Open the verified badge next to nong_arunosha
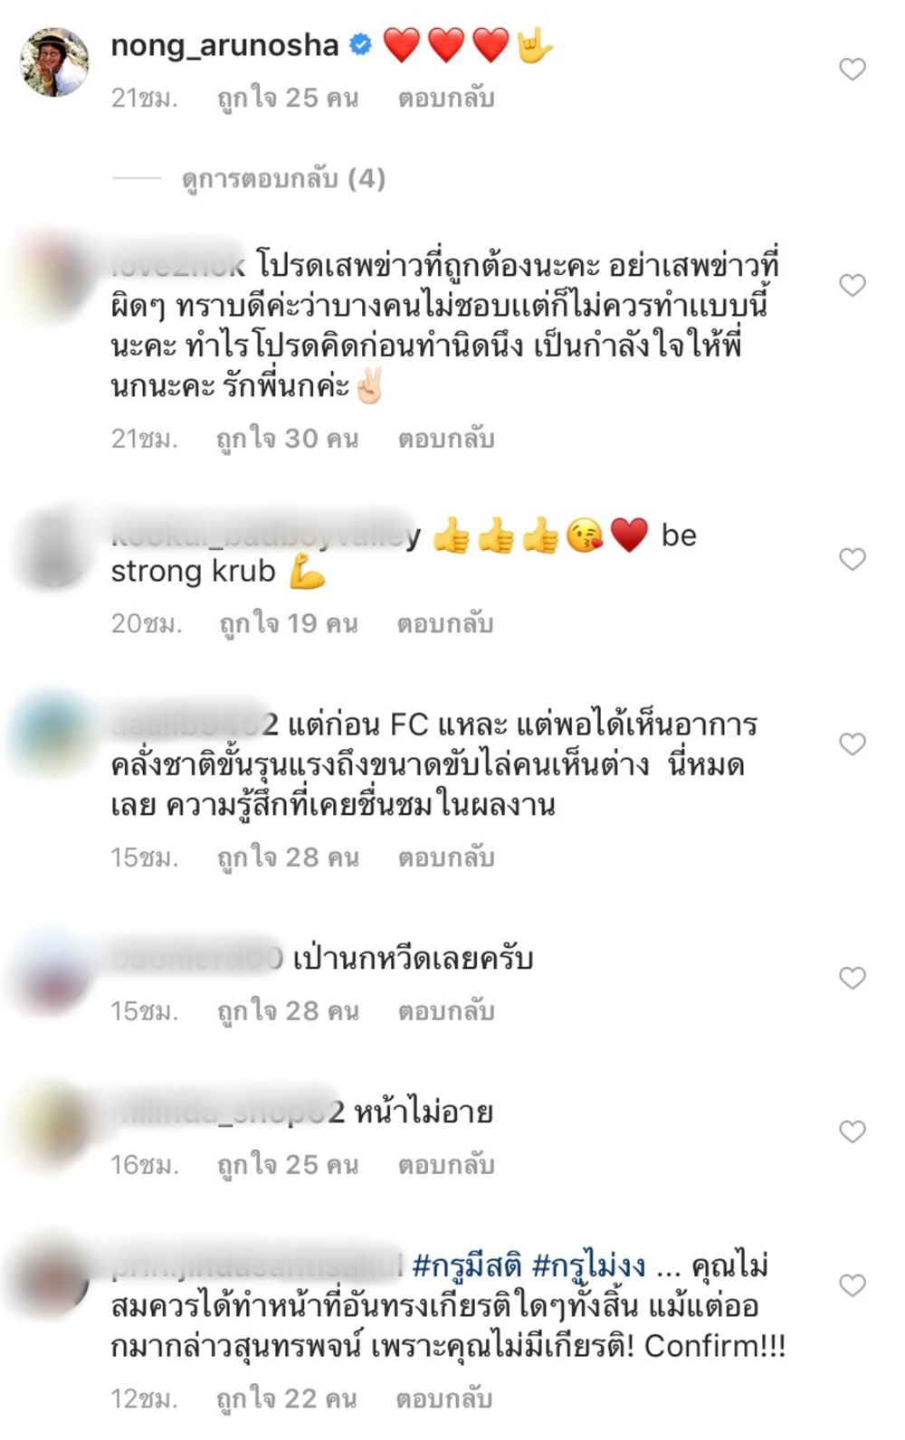The height and width of the screenshot is (1440, 905). (x=360, y=44)
